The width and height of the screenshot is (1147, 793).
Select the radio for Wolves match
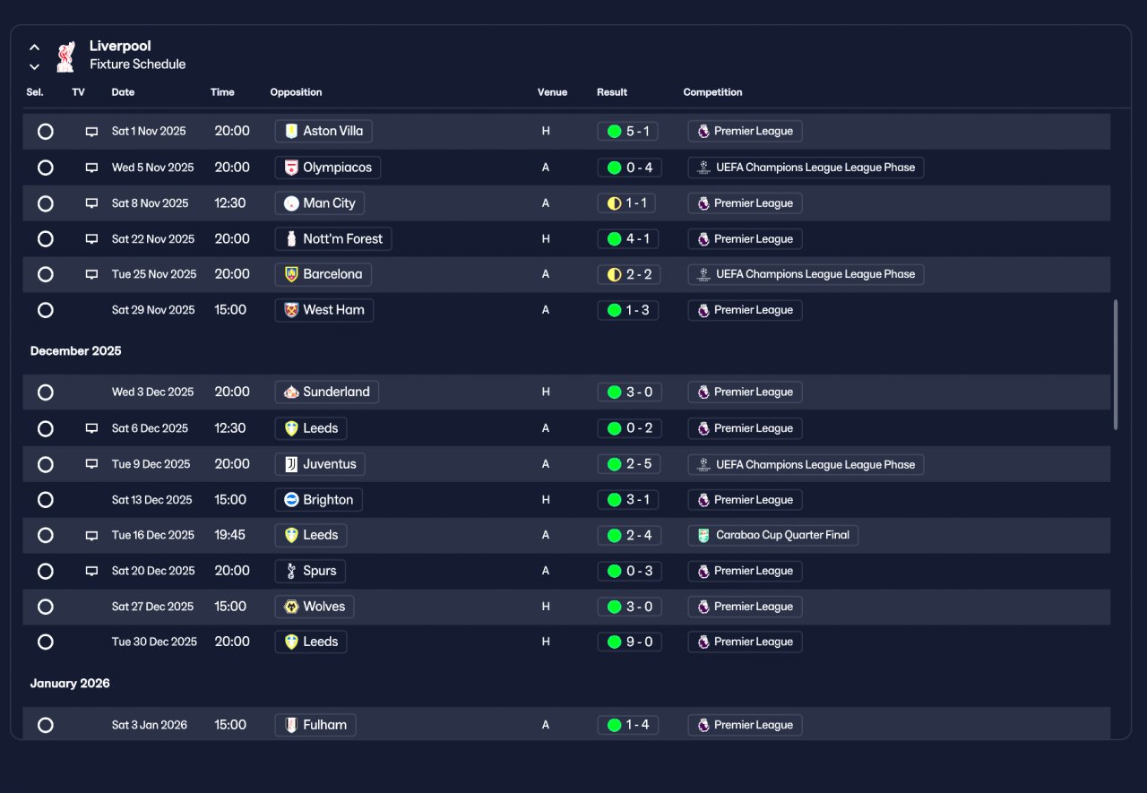(x=46, y=607)
